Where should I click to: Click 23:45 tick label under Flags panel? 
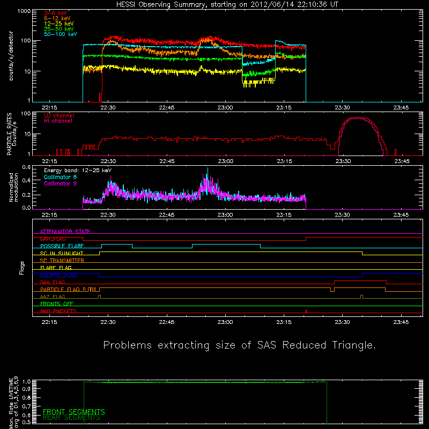pos(401,322)
